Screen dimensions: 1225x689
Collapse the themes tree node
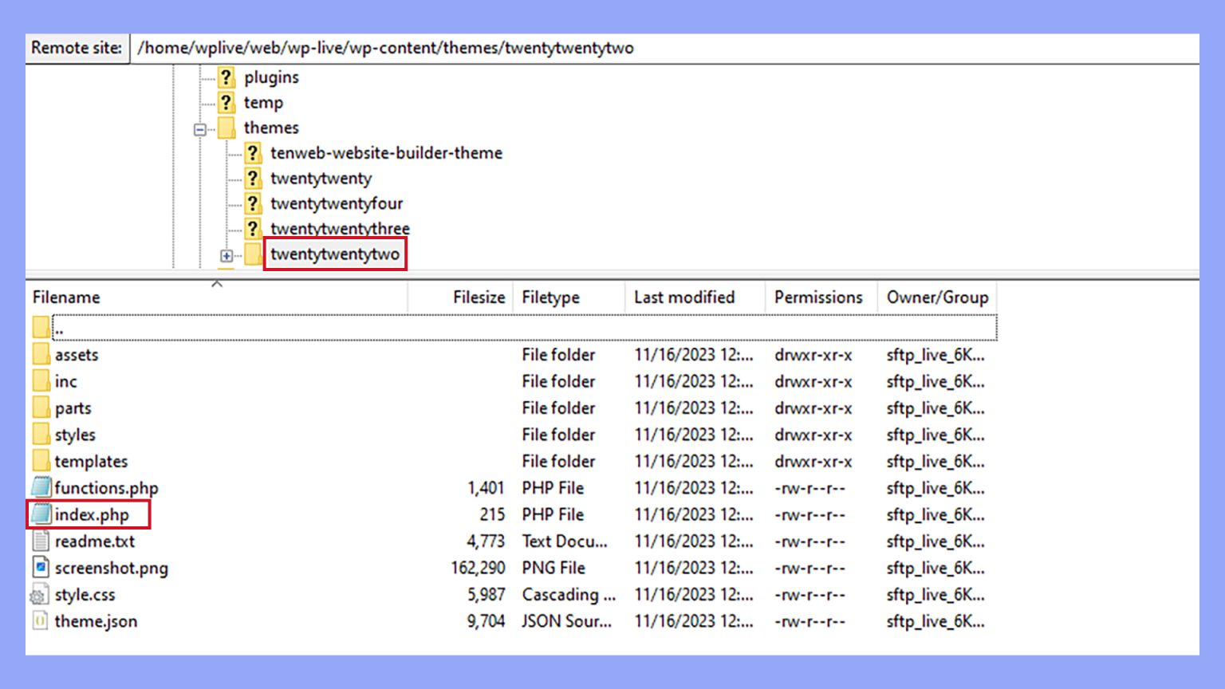click(200, 129)
